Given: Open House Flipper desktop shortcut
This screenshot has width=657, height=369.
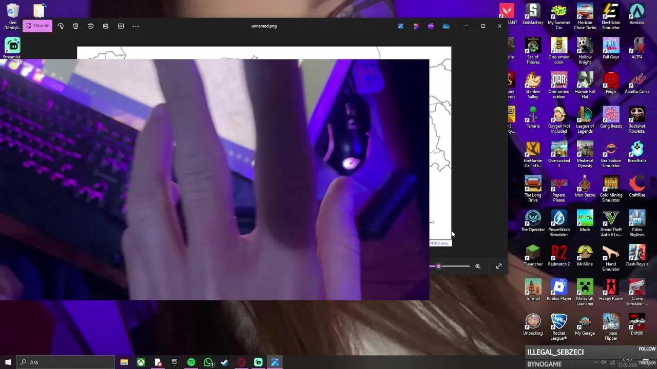Looking at the screenshot, I should click(611, 326).
